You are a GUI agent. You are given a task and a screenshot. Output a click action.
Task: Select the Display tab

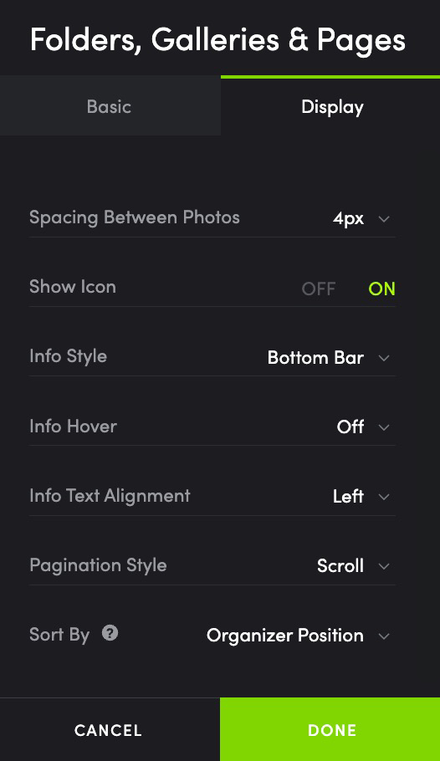pos(330,106)
